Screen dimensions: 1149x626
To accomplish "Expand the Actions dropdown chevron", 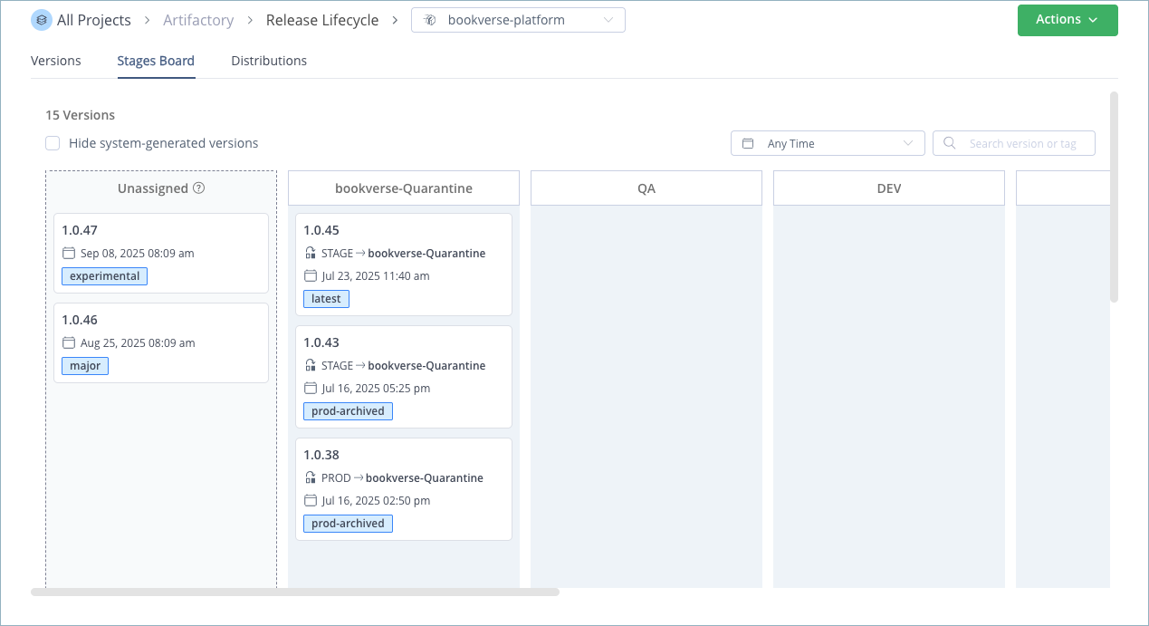I will coord(1094,20).
